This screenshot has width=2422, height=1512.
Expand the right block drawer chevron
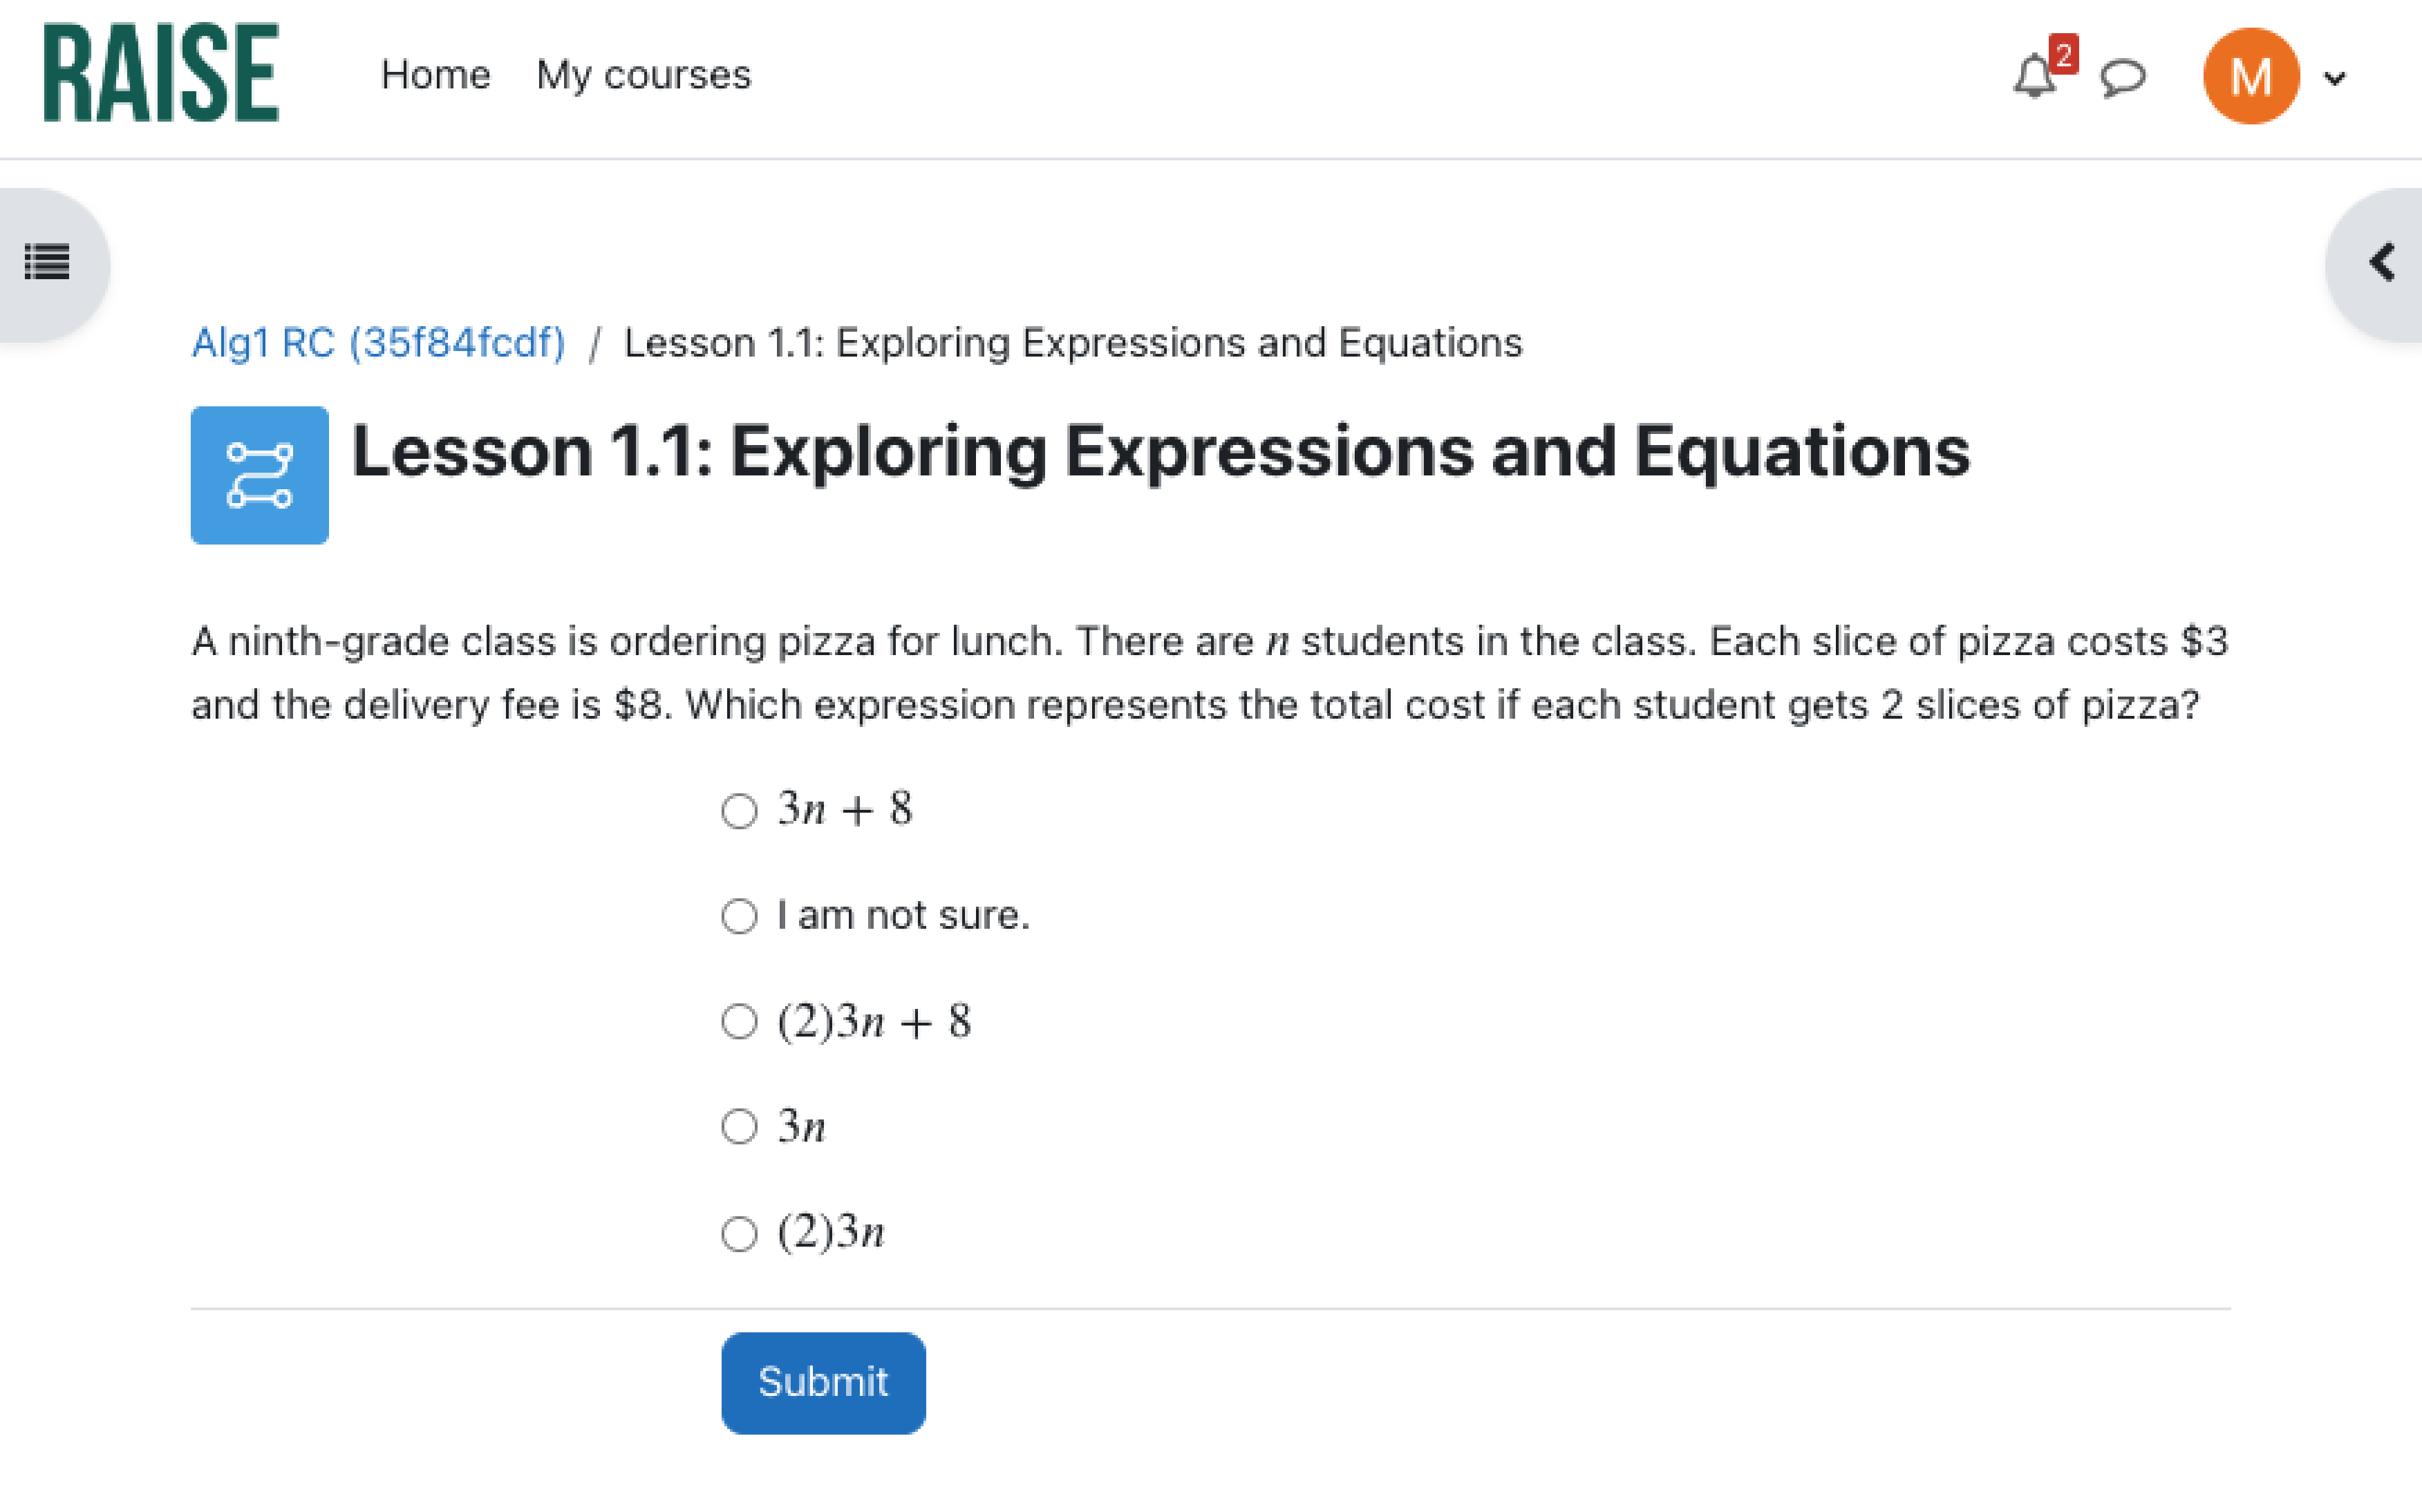[2383, 263]
